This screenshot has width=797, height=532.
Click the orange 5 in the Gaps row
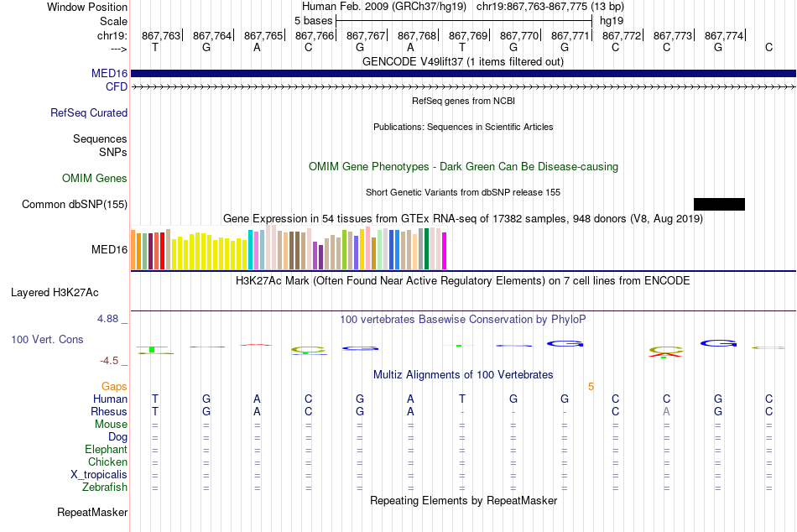coord(591,387)
